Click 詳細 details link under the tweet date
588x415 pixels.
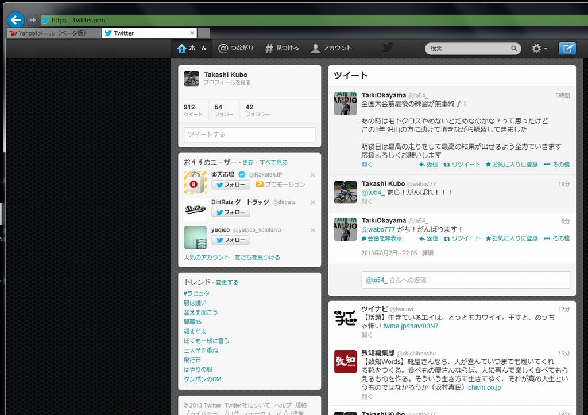point(427,253)
